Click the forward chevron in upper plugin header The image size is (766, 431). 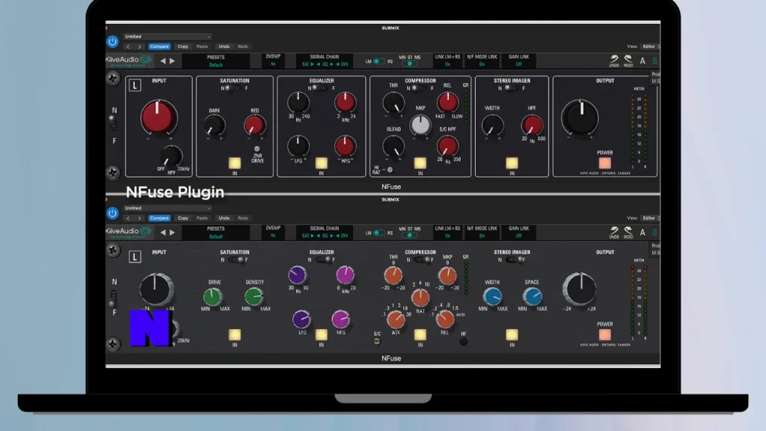(x=139, y=46)
